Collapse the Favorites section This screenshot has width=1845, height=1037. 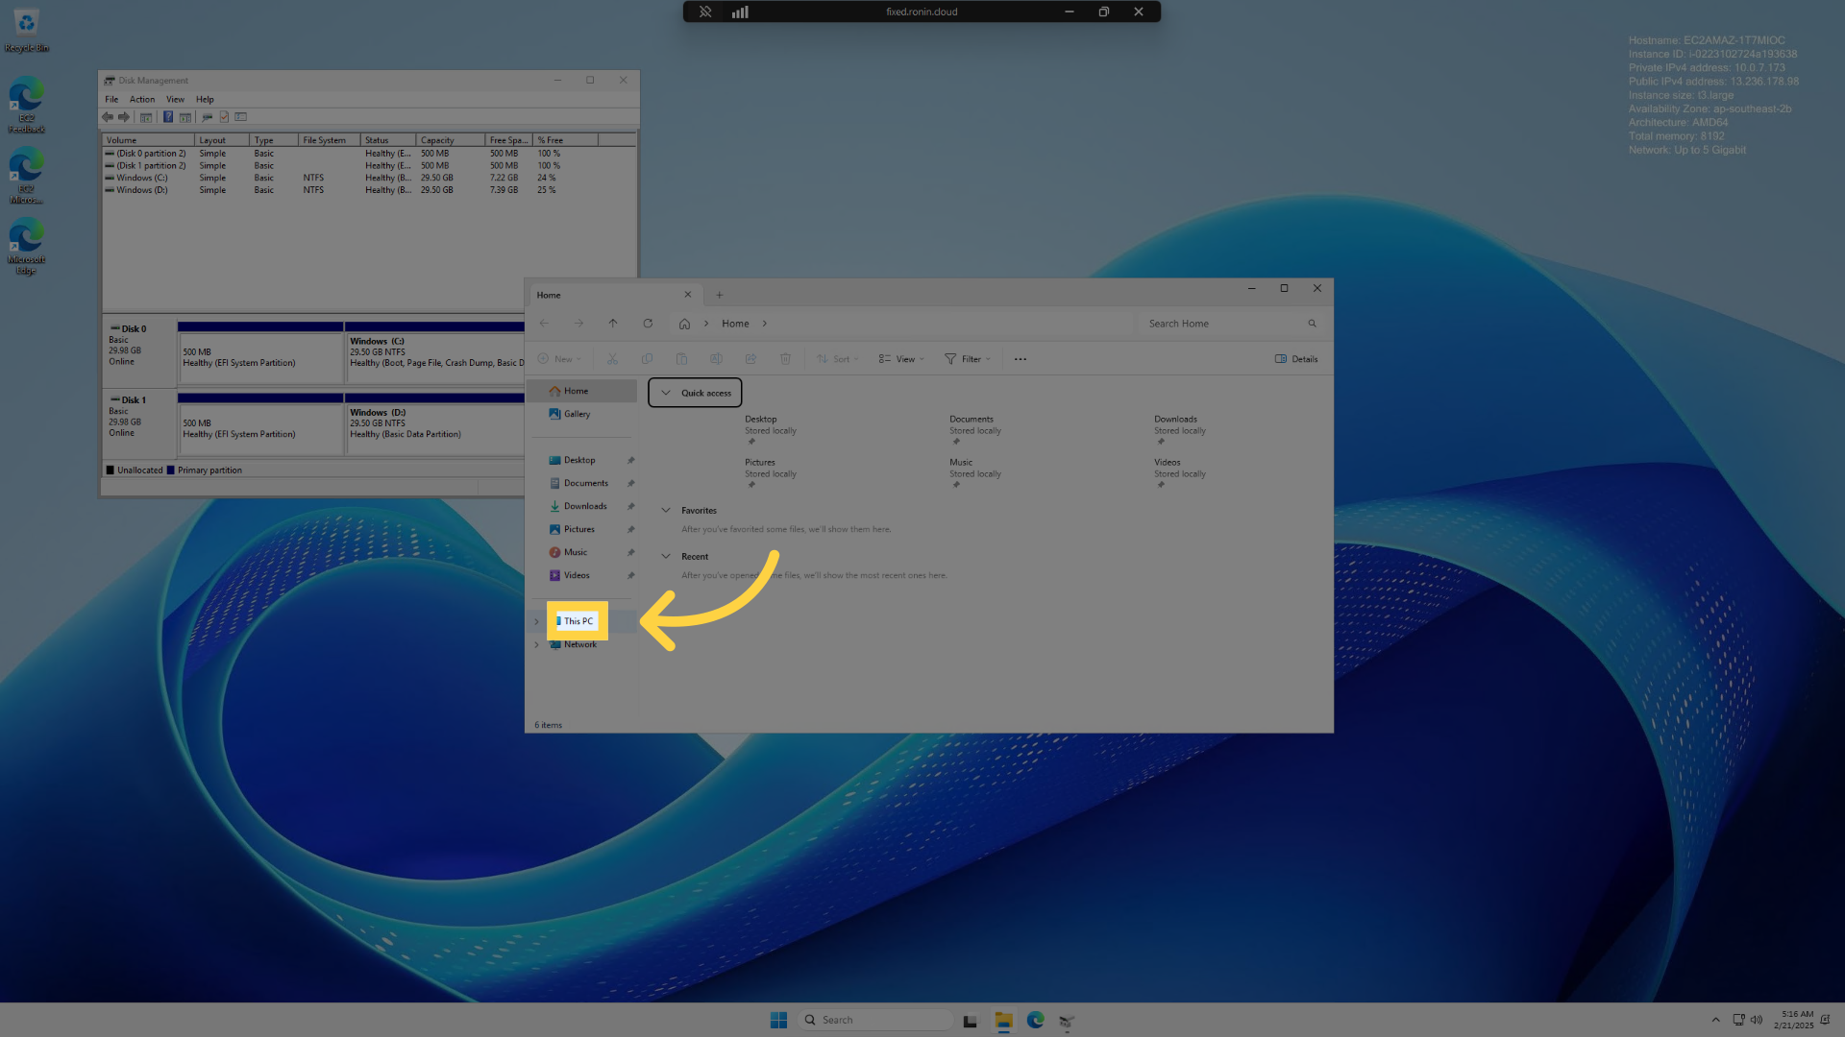[x=666, y=511]
